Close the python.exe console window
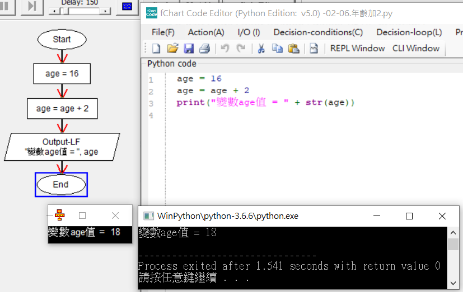The image size is (463, 292). click(x=442, y=216)
